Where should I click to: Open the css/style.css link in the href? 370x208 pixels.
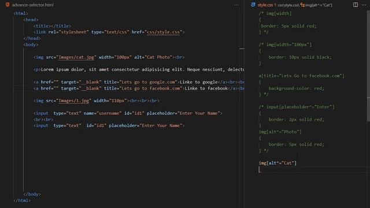pyautogui.click(x=163, y=32)
